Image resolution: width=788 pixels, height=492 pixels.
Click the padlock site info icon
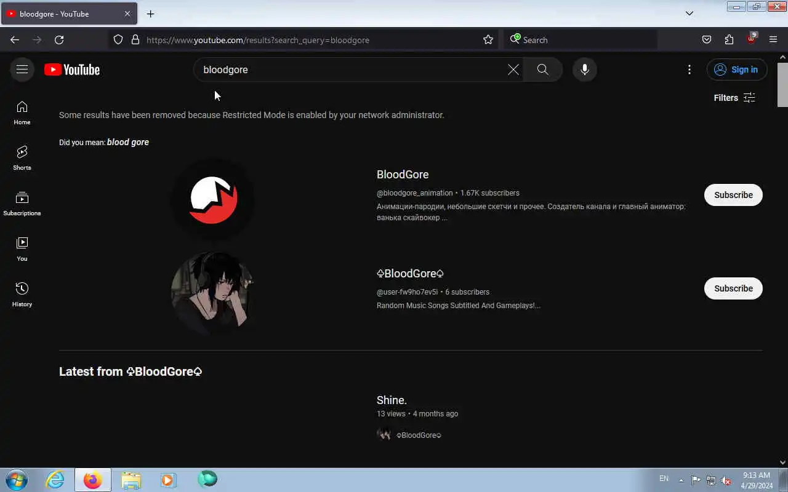point(135,40)
